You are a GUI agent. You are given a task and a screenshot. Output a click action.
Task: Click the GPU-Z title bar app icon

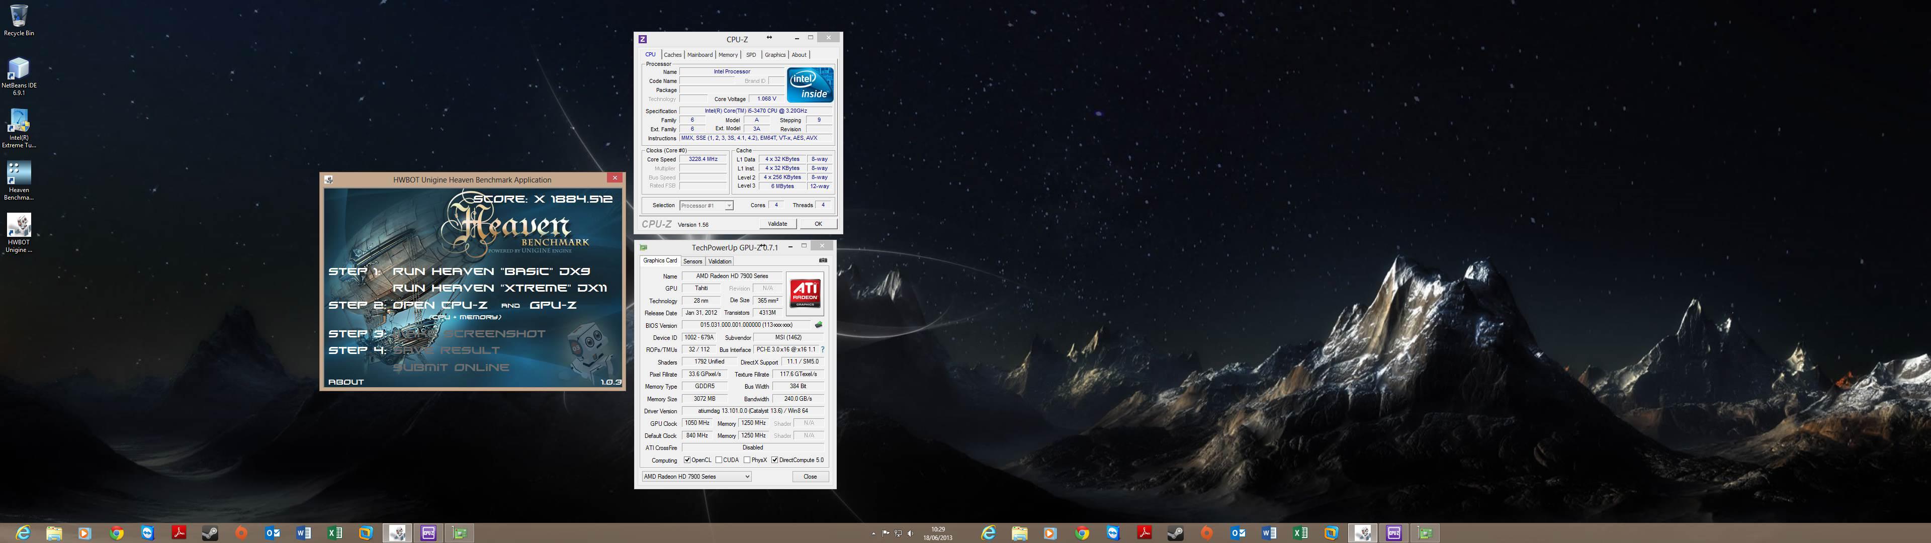(643, 247)
